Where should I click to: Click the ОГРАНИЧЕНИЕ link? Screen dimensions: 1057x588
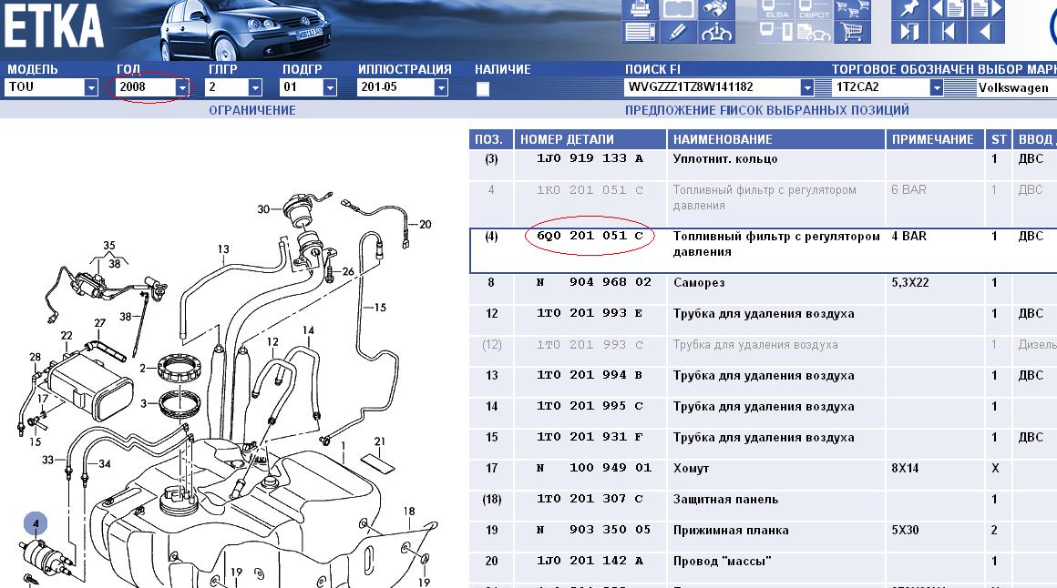252,110
